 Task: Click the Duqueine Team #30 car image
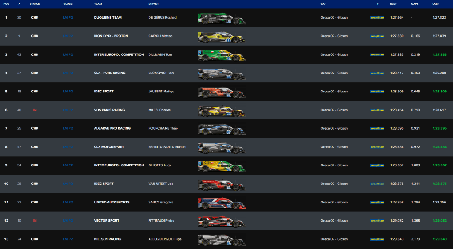coord(222,19)
